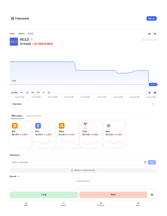
Task: Click the $1.546 (8.99%) change
Action: (x=44, y=44)
